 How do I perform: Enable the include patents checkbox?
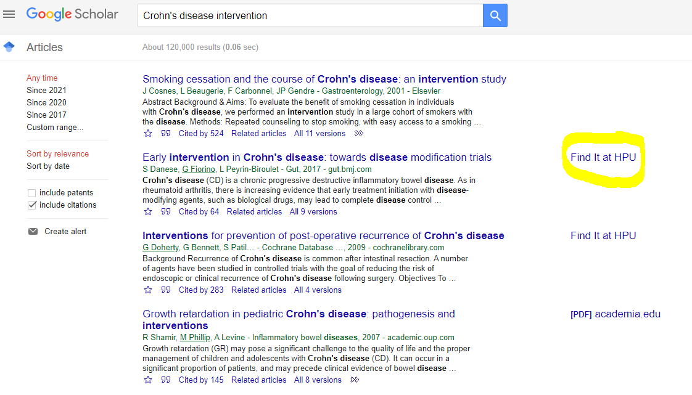pos(32,193)
